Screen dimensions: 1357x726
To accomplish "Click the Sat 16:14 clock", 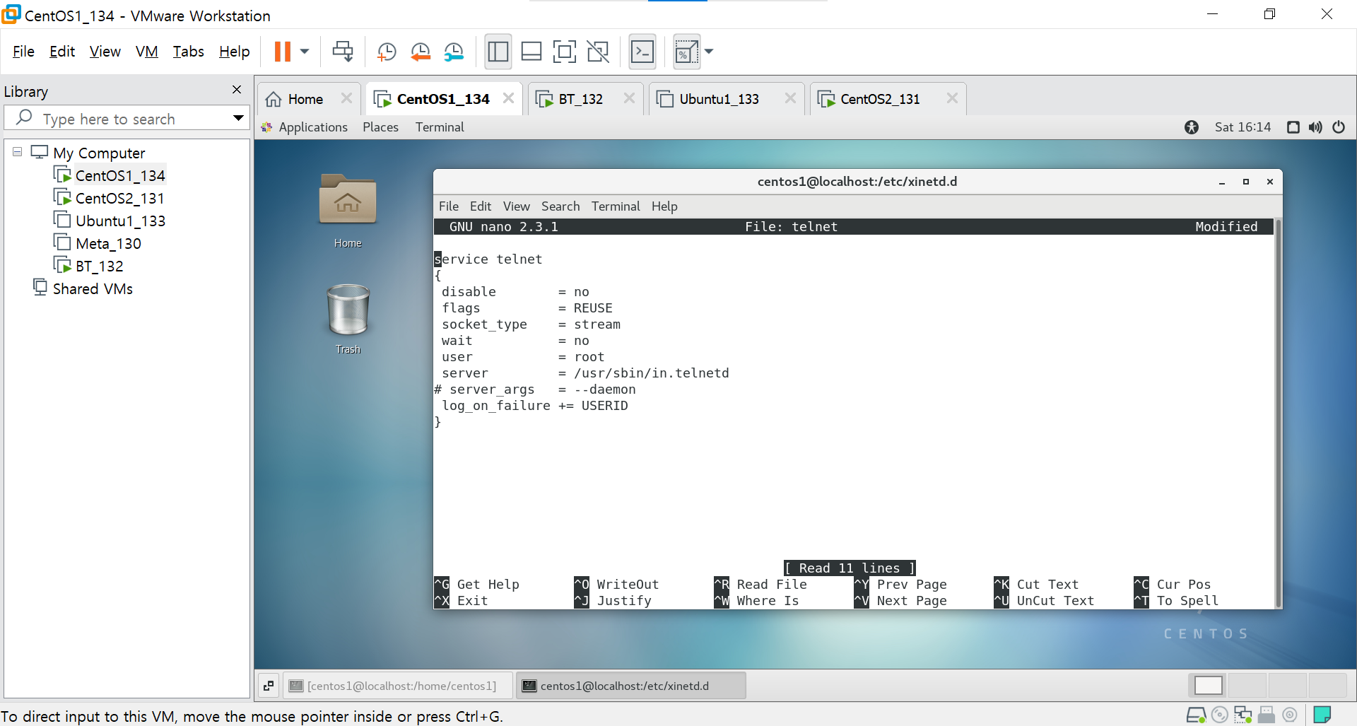I will click(x=1243, y=127).
